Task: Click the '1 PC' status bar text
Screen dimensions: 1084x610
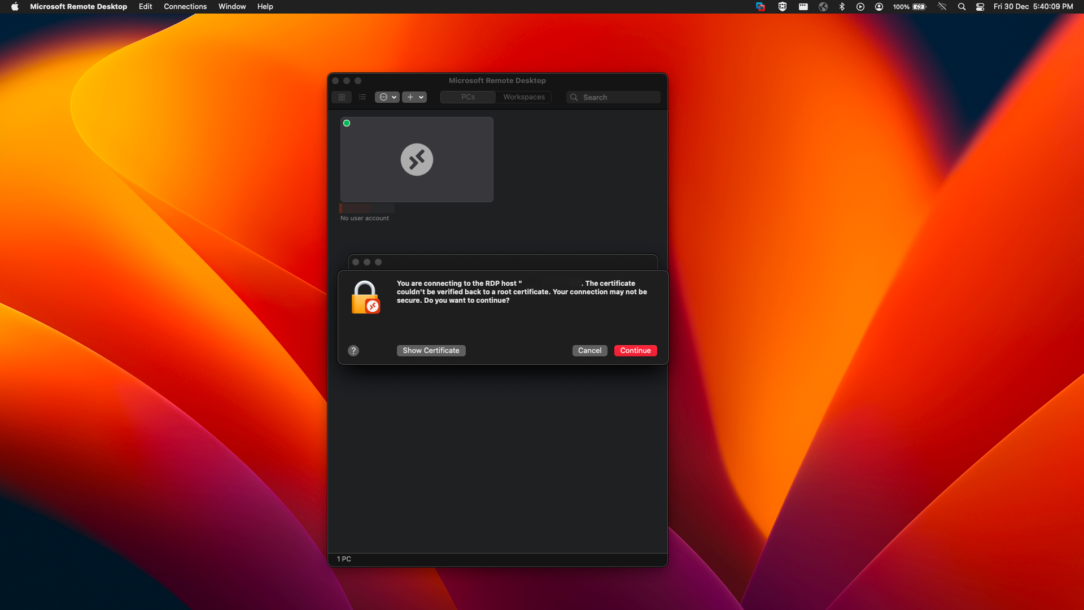Action: pyautogui.click(x=344, y=559)
